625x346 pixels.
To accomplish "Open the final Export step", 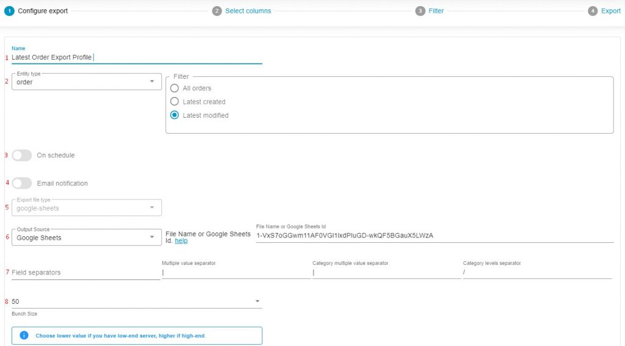I will point(610,11).
